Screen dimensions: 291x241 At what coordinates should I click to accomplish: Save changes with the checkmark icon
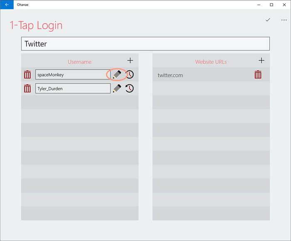268,20
